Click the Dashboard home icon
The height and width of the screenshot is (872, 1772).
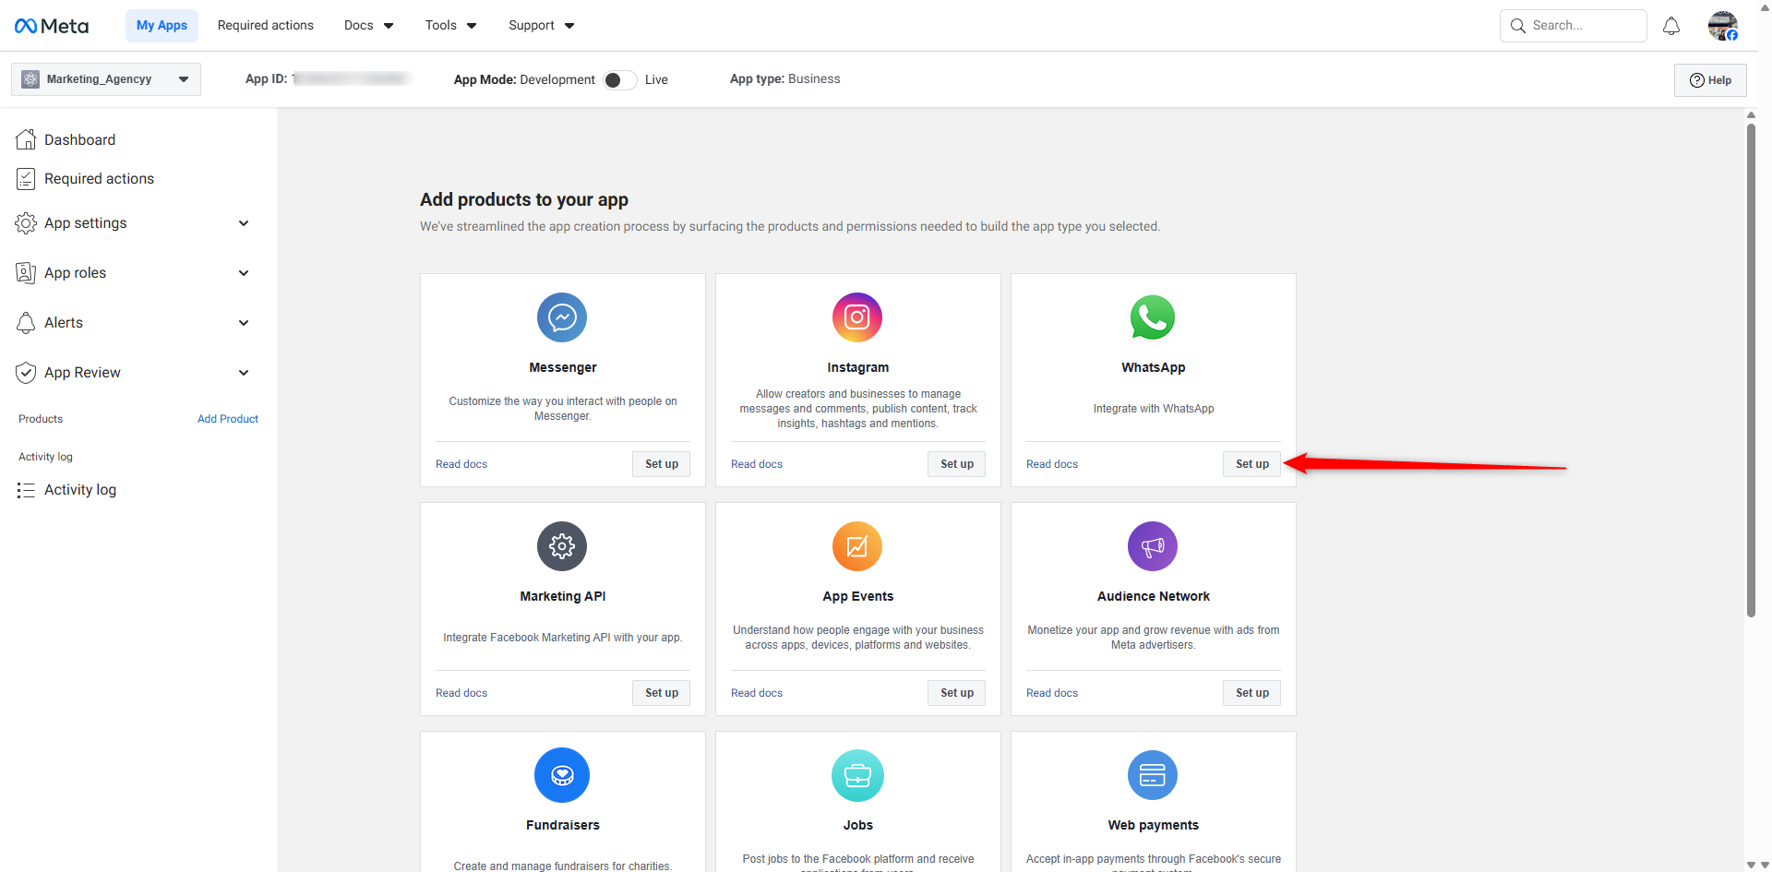26,139
